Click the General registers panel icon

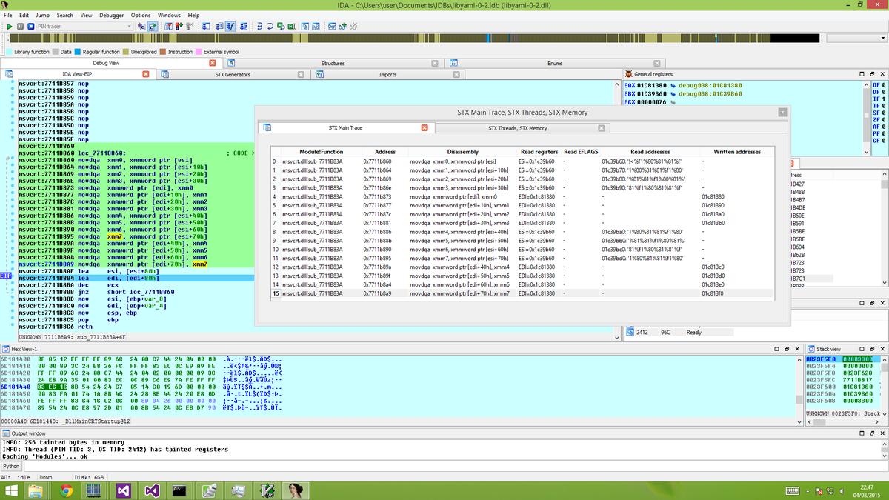click(x=628, y=73)
